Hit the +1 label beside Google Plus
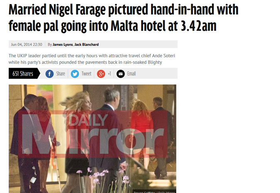 [x=109, y=73]
